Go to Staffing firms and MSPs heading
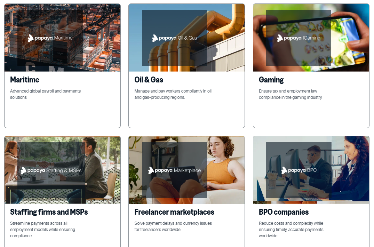Viewport: 374px width, 247px height. point(49,212)
